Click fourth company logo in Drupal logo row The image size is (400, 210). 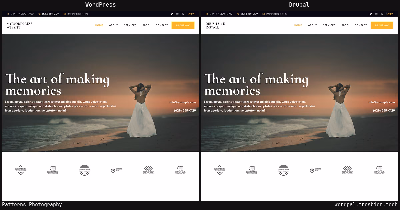click(x=315, y=170)
